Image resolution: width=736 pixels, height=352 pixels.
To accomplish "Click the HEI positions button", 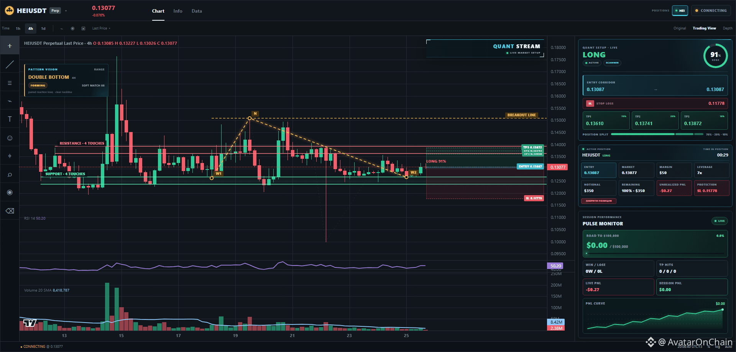I will (x=680, y=11).
